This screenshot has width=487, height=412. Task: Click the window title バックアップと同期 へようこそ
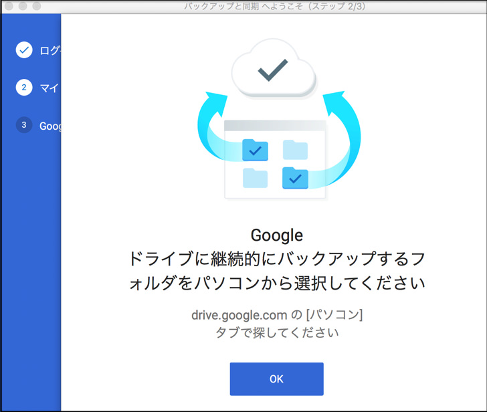[243, 6]
